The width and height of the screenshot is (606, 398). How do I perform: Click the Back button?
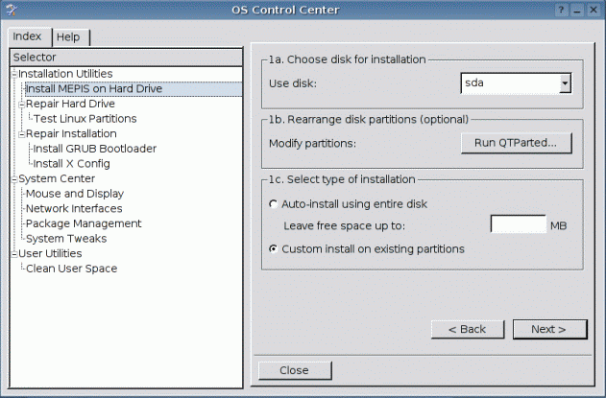[x=468, y=329]
